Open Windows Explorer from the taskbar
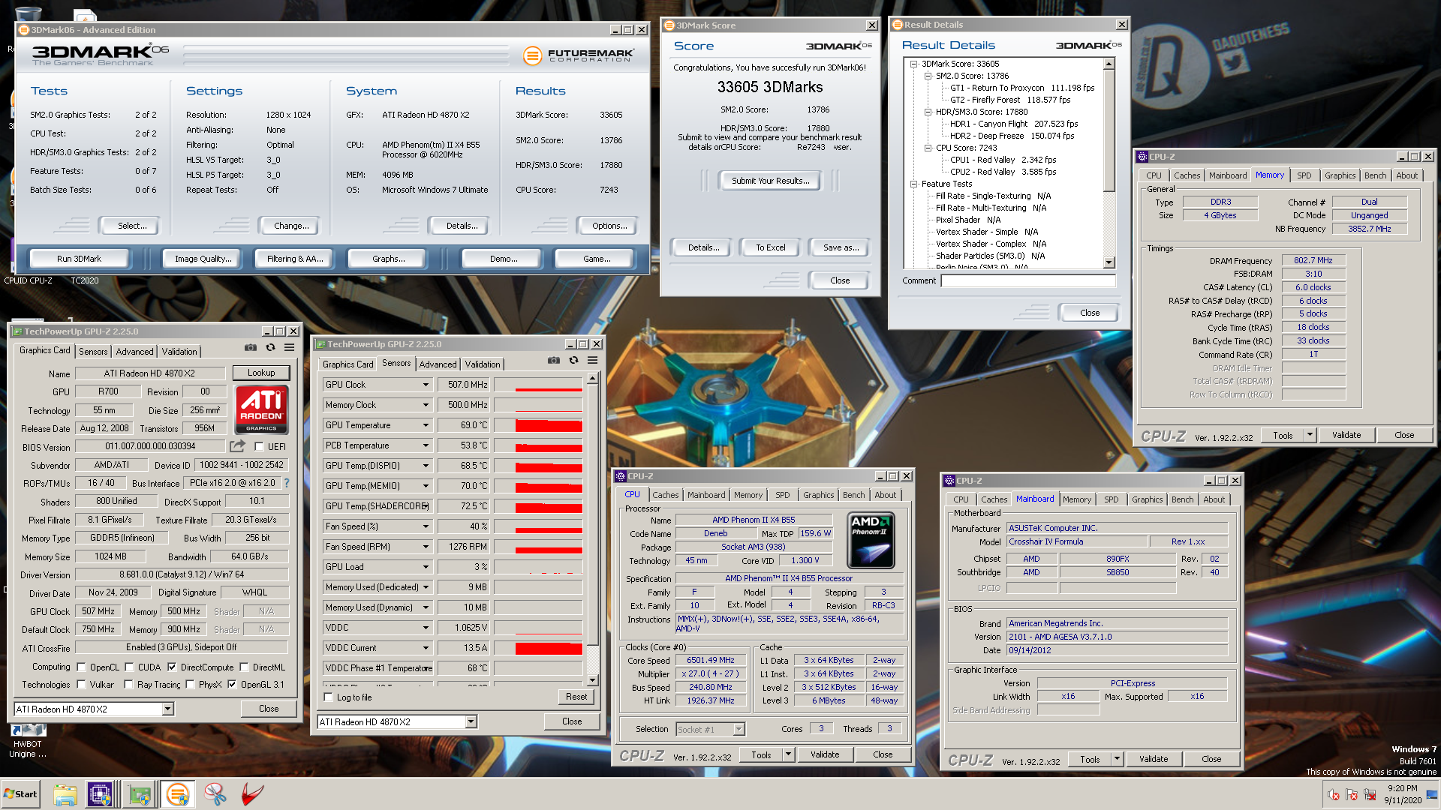The image size is (1441, 810). click(65, 794)
